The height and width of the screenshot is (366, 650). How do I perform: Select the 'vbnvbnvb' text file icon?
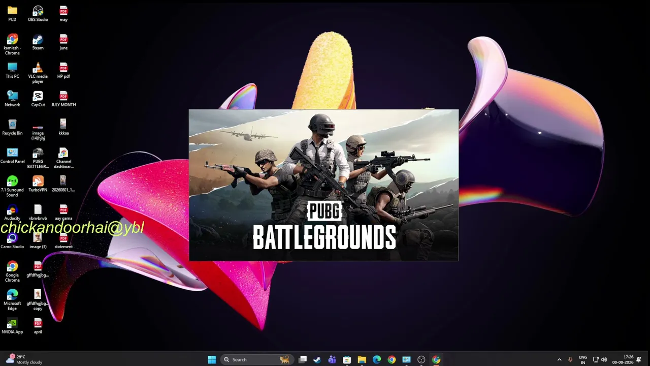click(x=38, y=213)
